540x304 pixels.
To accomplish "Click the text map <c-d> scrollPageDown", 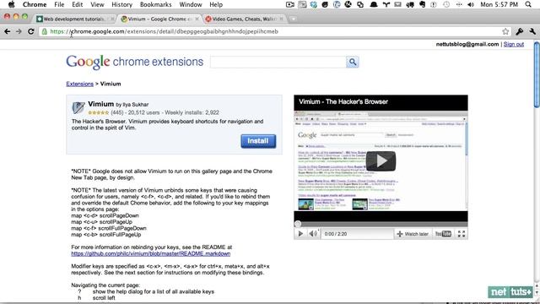I will click(105, 216).
